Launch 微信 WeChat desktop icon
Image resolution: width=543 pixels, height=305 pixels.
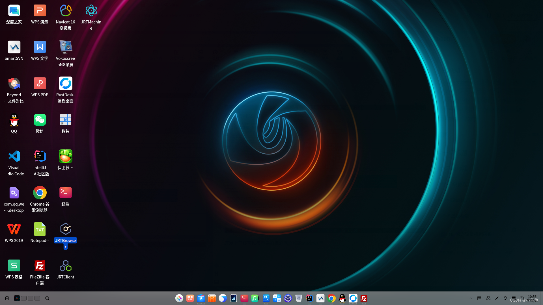click(x=40, y=124)
